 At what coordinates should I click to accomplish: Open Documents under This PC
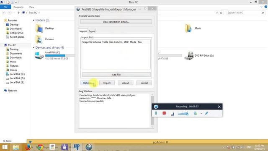pos(16,53)
